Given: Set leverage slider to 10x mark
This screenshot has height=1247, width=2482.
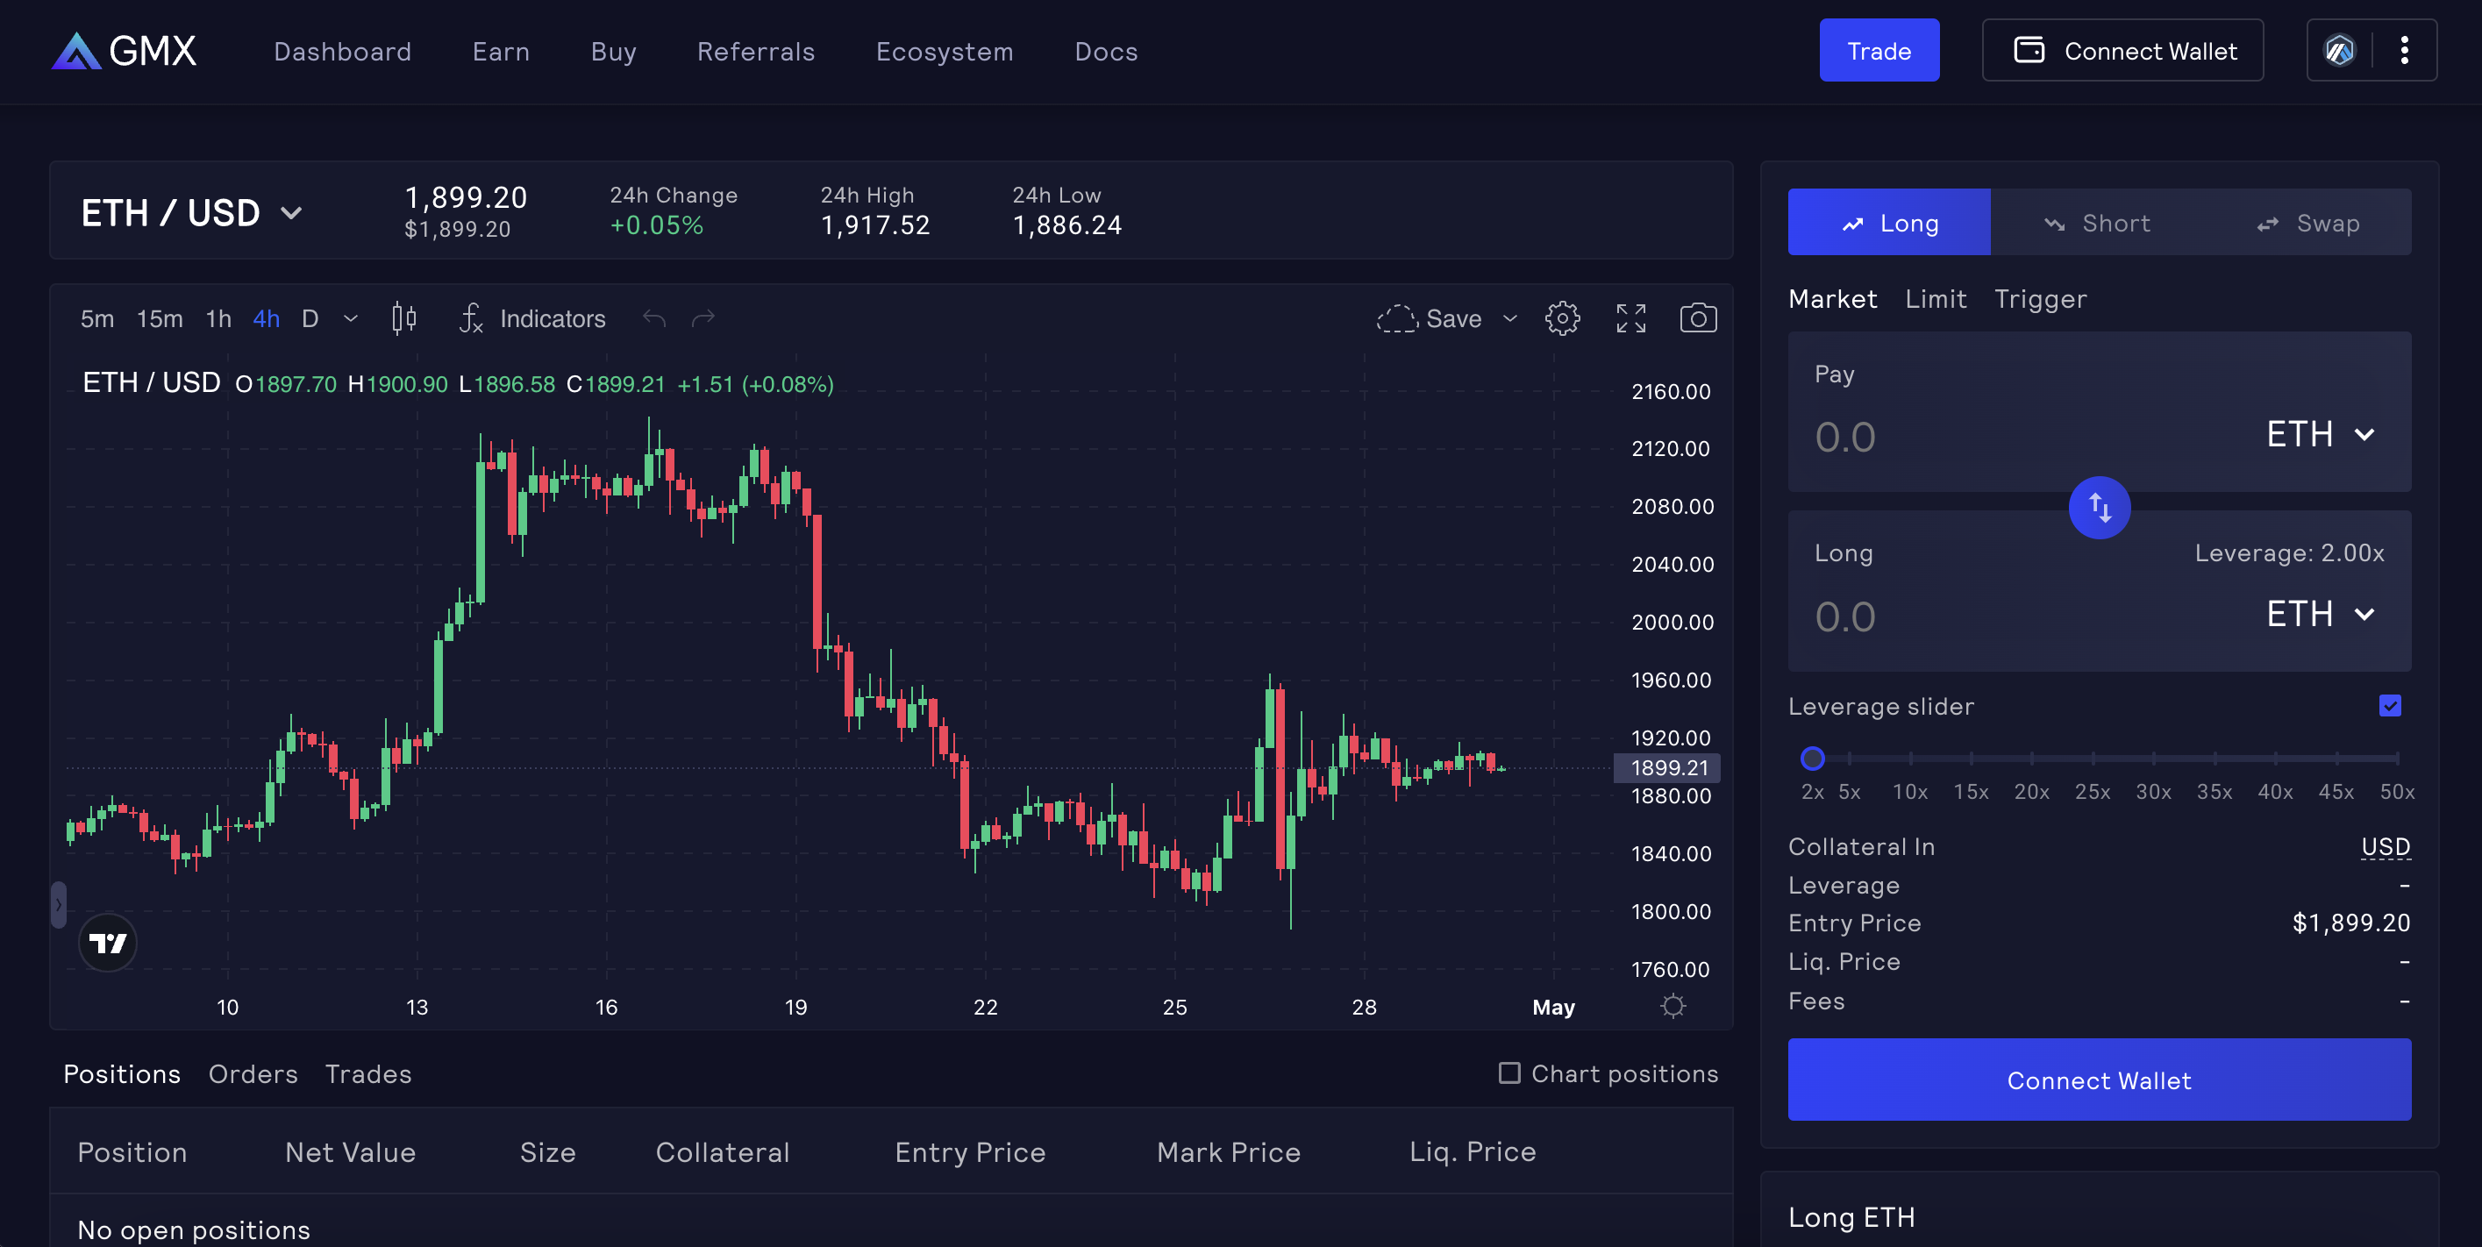Looking at the screenshot, I should pyautogui.click(x=1909, y=759).
